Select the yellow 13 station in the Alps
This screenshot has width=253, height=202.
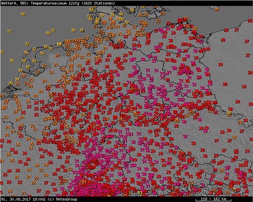pyautogui.click(x=140, y=192)
